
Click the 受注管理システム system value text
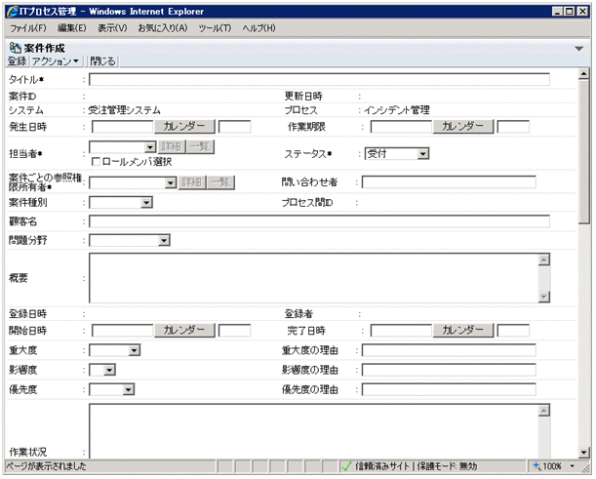(124, 110)
